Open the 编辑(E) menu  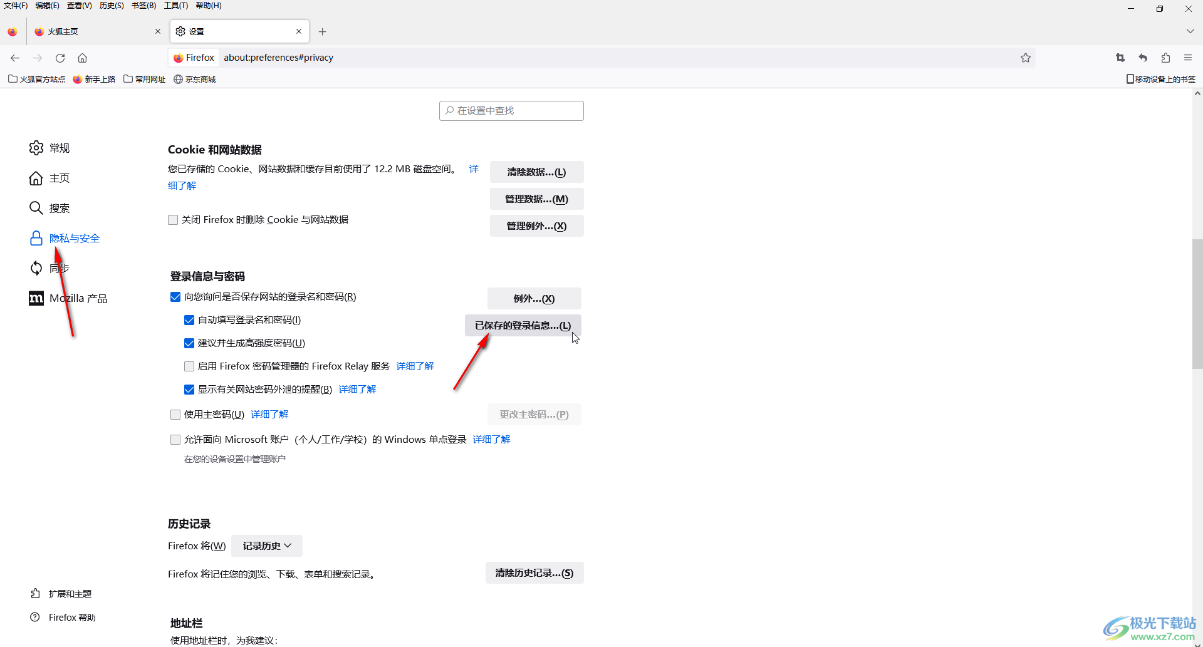point(48,6)
